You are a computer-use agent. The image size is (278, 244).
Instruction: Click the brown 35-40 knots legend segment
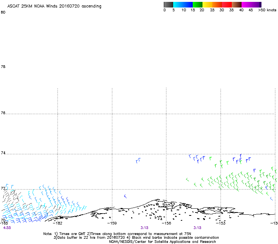pyautogui.click(x=237, y=5)
